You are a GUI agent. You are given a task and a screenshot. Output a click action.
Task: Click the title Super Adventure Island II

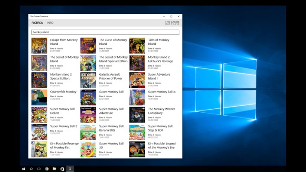159,77
